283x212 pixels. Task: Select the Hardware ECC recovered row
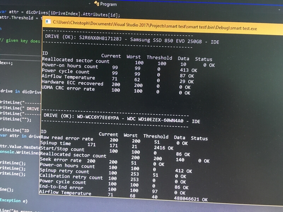point(72,83)
